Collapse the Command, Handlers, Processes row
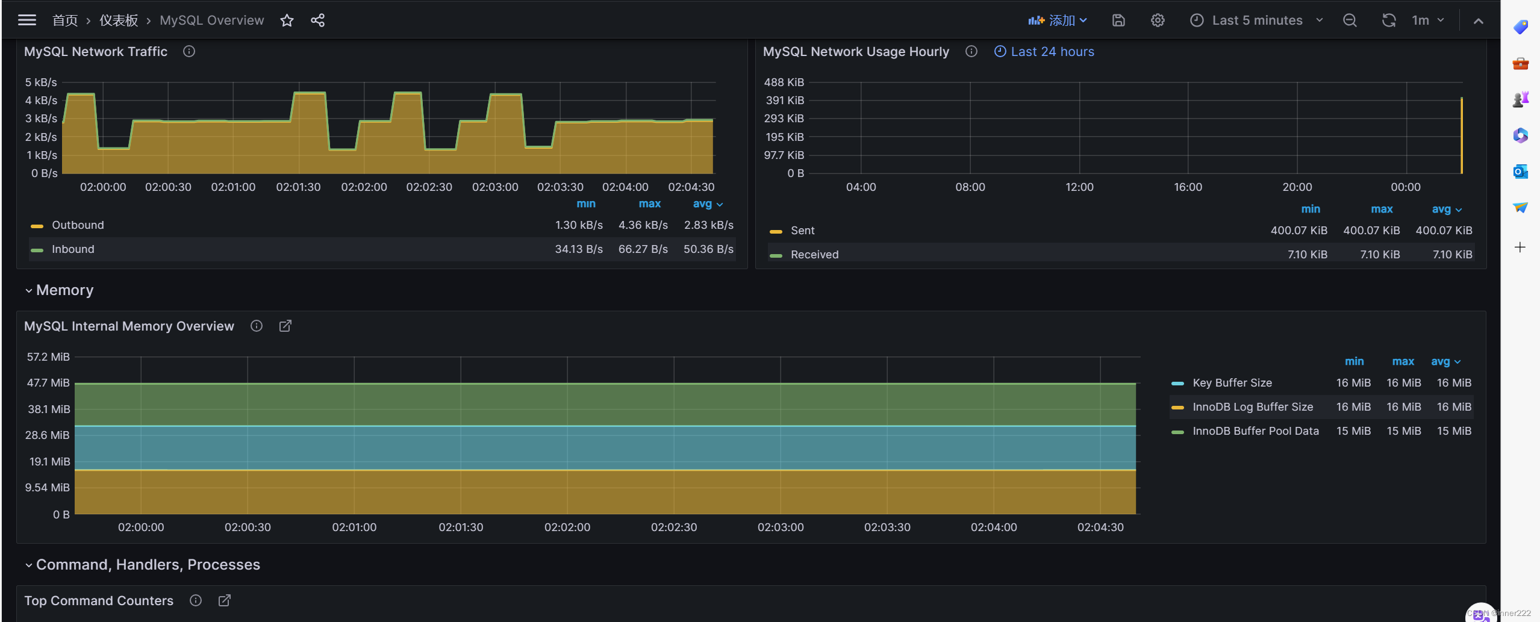1540x622 pixels. coord(142,565)
